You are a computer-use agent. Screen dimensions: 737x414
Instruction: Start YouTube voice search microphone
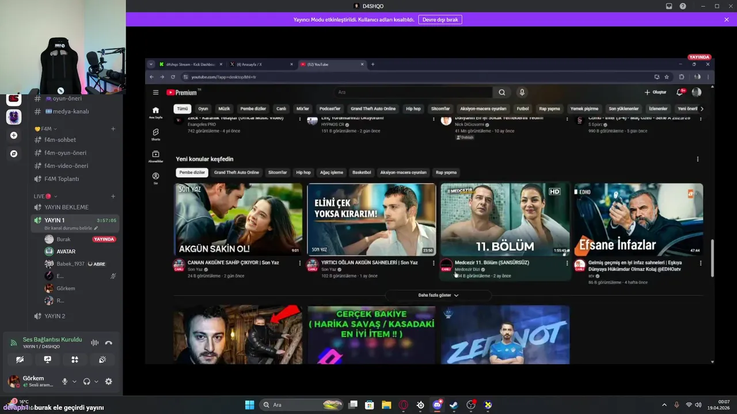coord(522,92)
